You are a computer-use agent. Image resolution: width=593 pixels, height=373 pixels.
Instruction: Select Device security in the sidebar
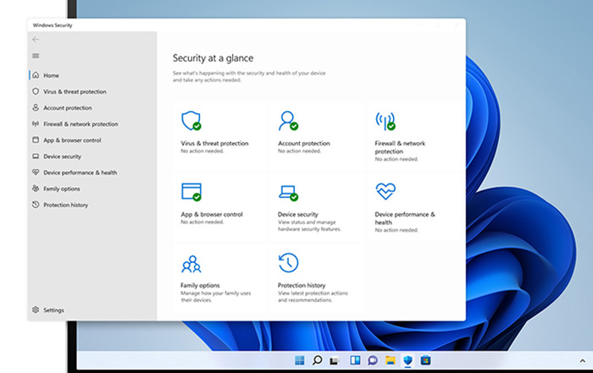point(62,156)
